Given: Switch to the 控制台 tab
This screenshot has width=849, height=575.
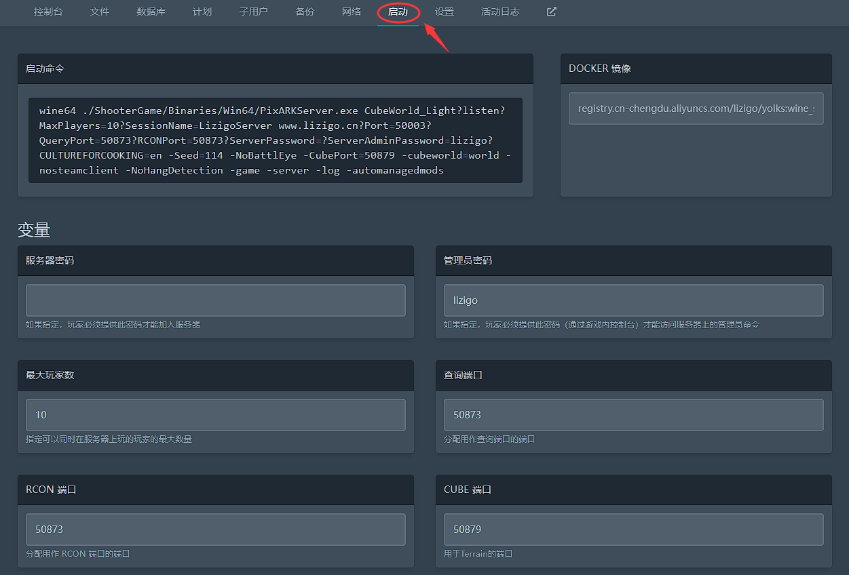Looking at the screenshot, I should [48, 12].
